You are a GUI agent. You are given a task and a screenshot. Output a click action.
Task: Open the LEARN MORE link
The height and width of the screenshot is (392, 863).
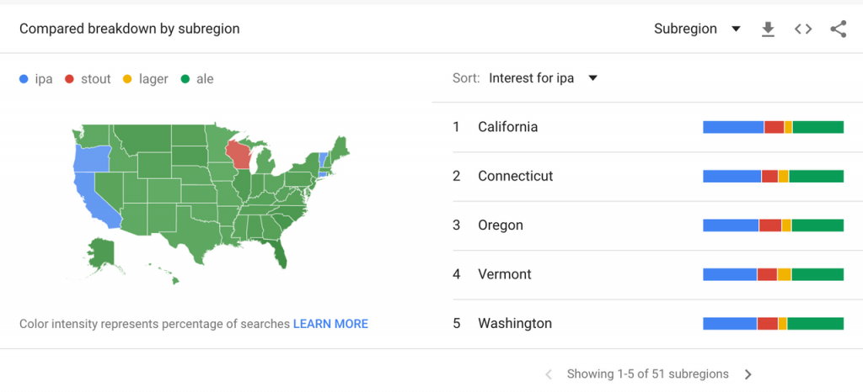pyautogui.click(x=330, y=324)
